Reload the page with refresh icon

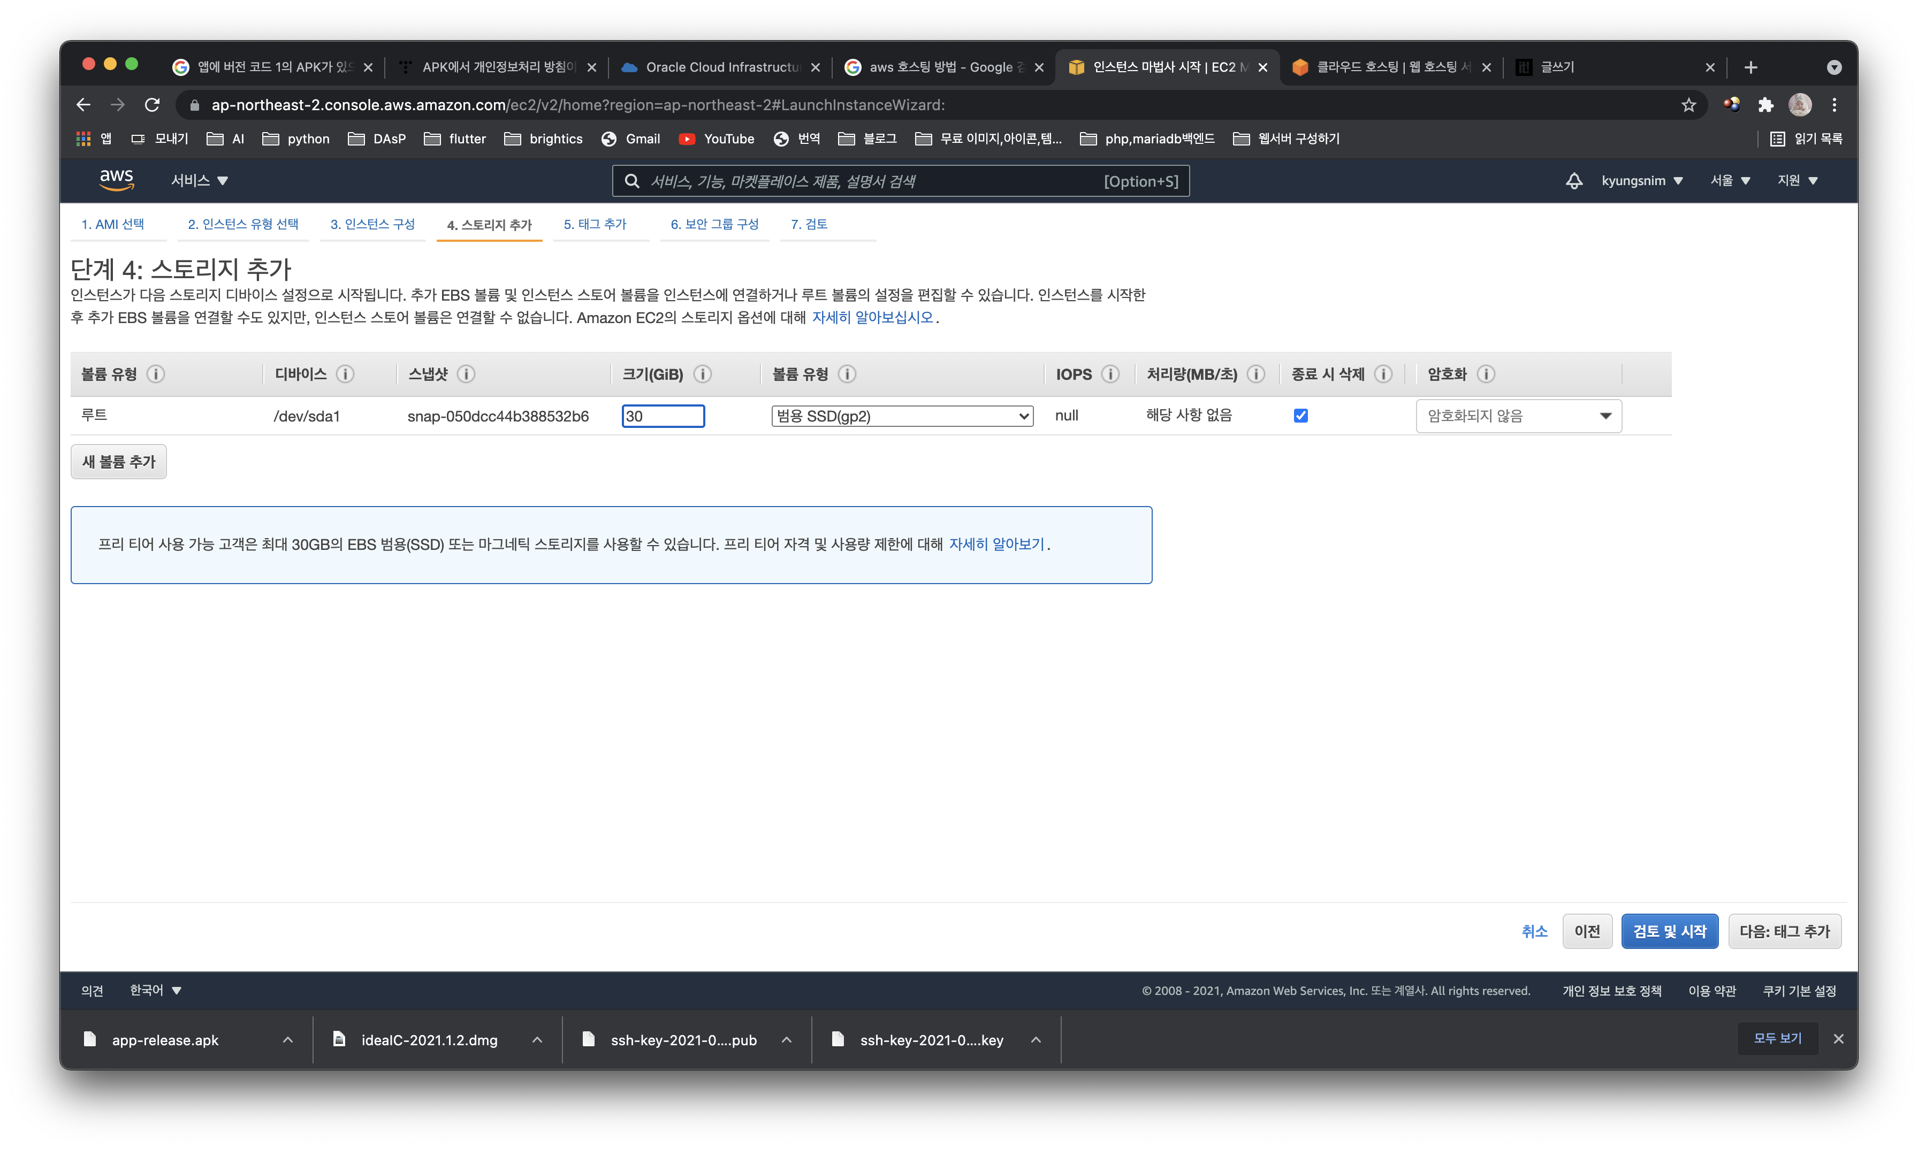pos(153,104)
